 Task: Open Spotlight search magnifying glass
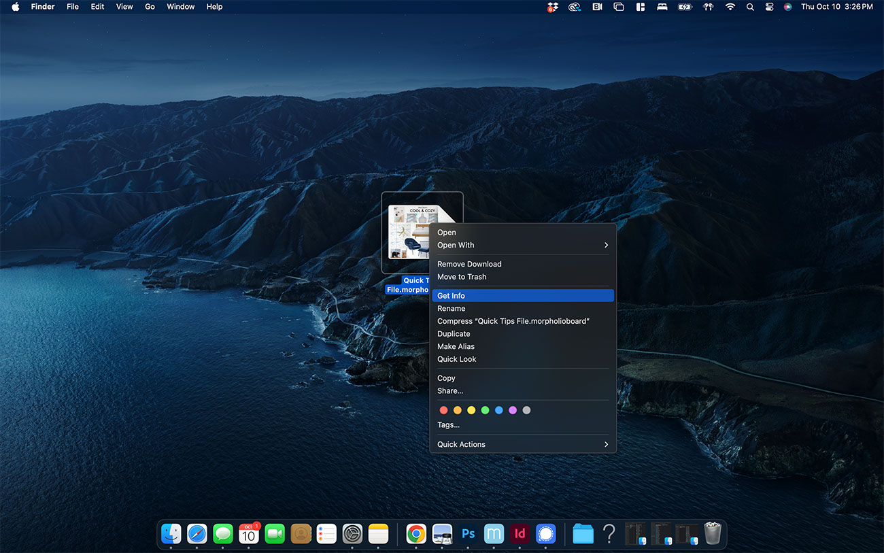coord(750,7)
